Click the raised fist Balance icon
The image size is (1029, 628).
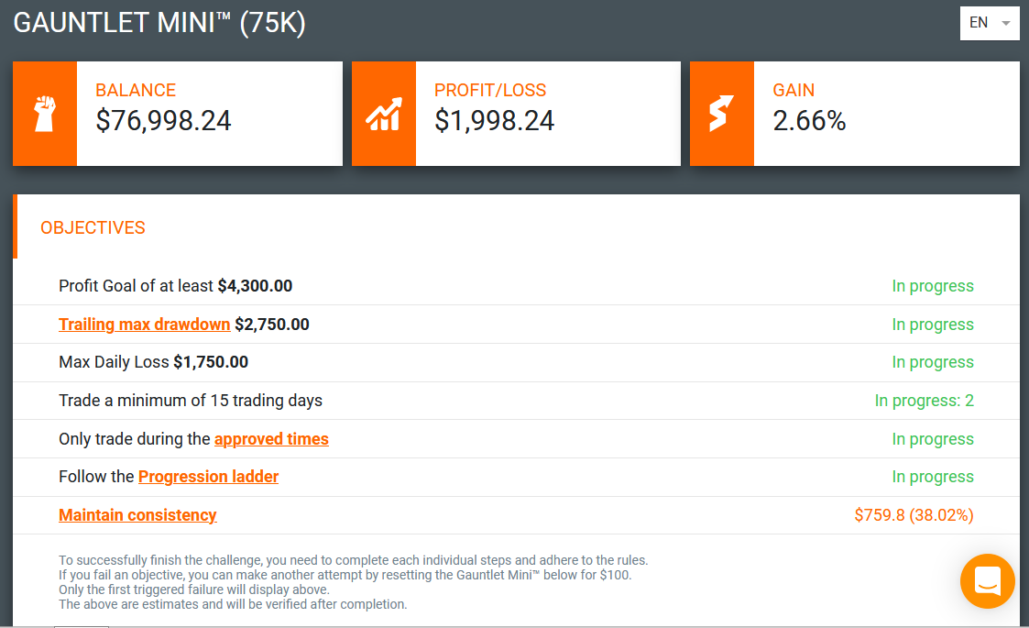45,114
